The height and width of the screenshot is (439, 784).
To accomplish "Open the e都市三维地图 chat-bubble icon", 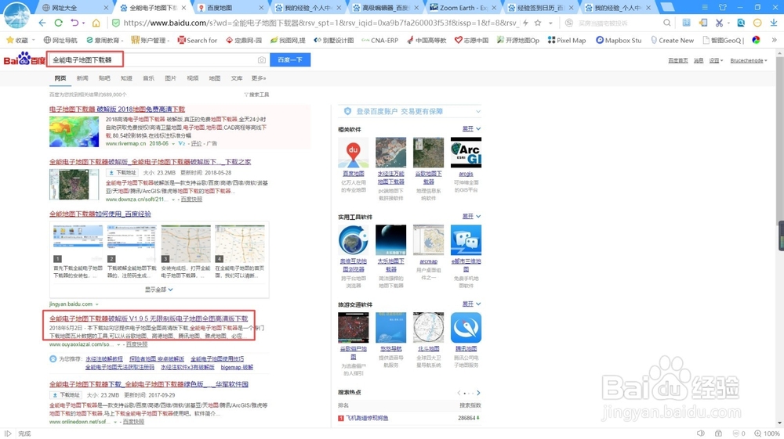I will click(466, 240).
